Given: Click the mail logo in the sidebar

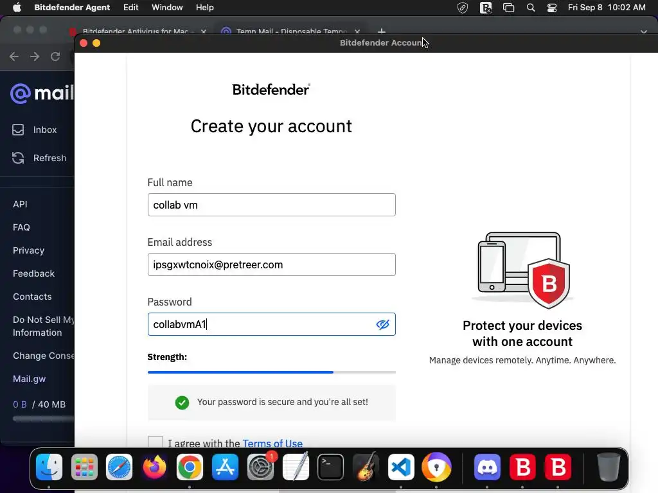Looking at the screenshot, I should click(42, 93).
